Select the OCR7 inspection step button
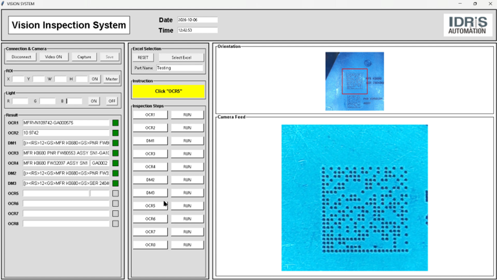The image size is (497, 280). point(150,232)
